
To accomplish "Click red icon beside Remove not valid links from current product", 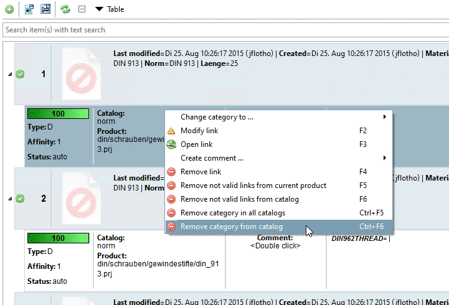I will (x=171, y=185).
